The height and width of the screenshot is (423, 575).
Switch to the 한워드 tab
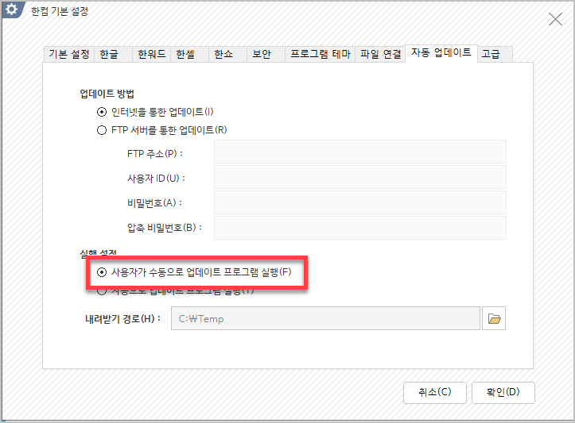[151, 55]
